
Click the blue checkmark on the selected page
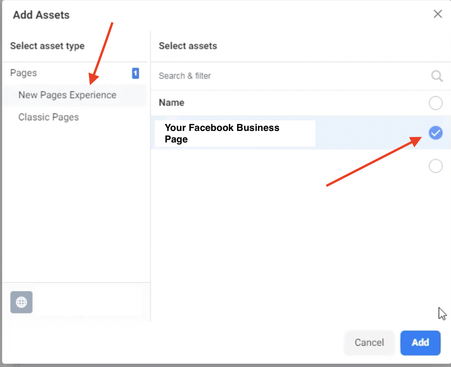pos(435,133)
